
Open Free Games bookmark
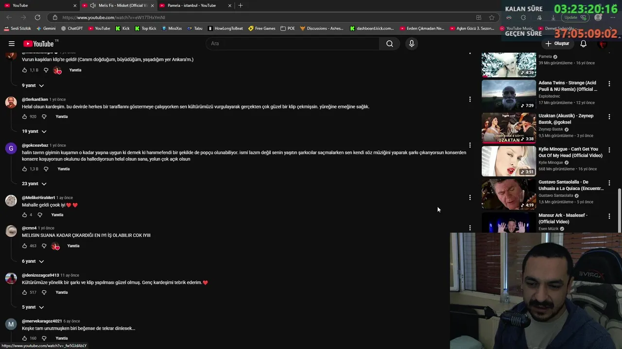coord(261,29)
